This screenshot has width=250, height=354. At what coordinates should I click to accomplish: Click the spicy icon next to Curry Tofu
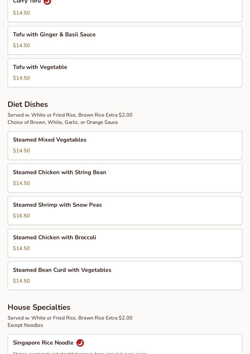47,2
